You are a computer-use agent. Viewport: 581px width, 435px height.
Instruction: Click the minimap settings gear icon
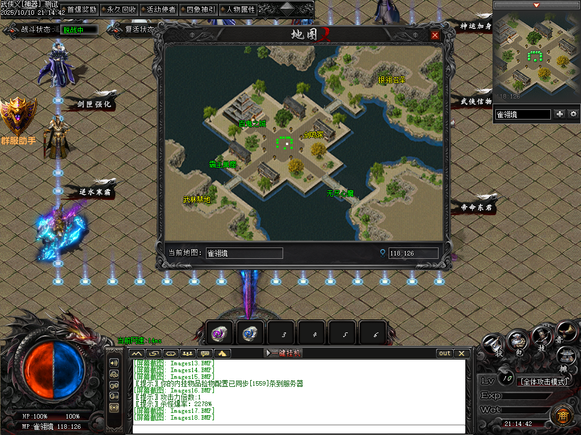574,114
